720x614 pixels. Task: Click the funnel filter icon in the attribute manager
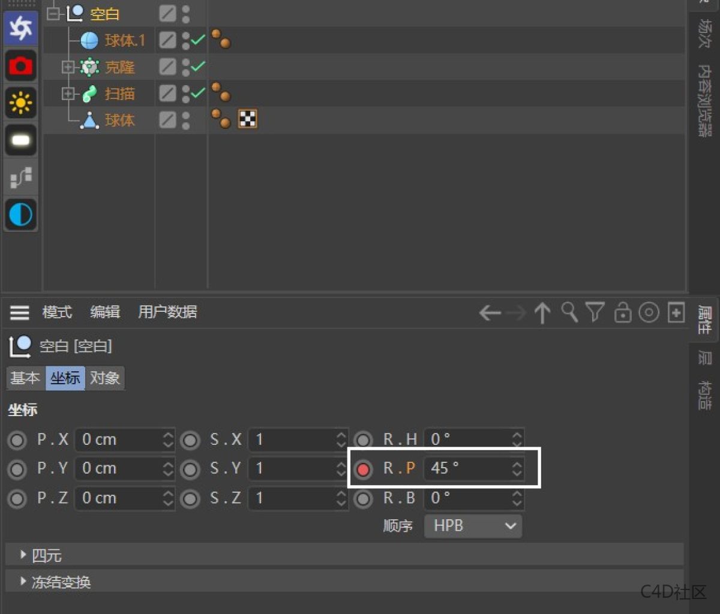coord(595,312)
